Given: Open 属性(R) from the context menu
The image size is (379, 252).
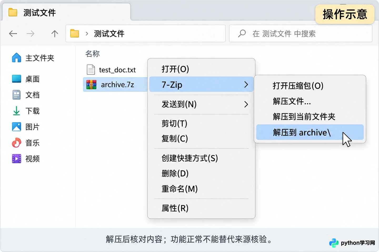Looking at the screenshot, I should click(x=201, y=208).
